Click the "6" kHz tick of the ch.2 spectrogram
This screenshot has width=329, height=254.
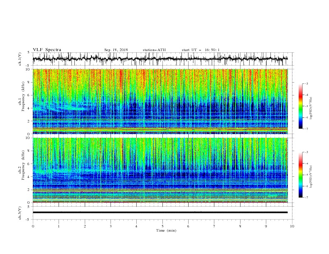29,164
